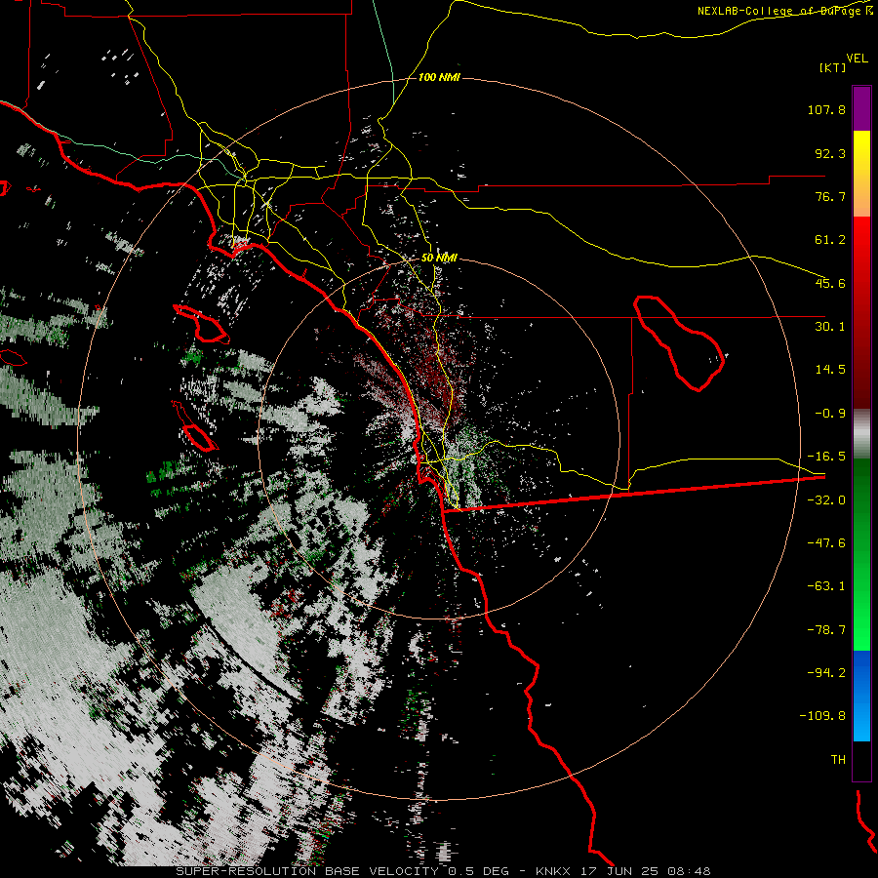
Task: Click the larger red island outline offshore
Action: [201, 324]
